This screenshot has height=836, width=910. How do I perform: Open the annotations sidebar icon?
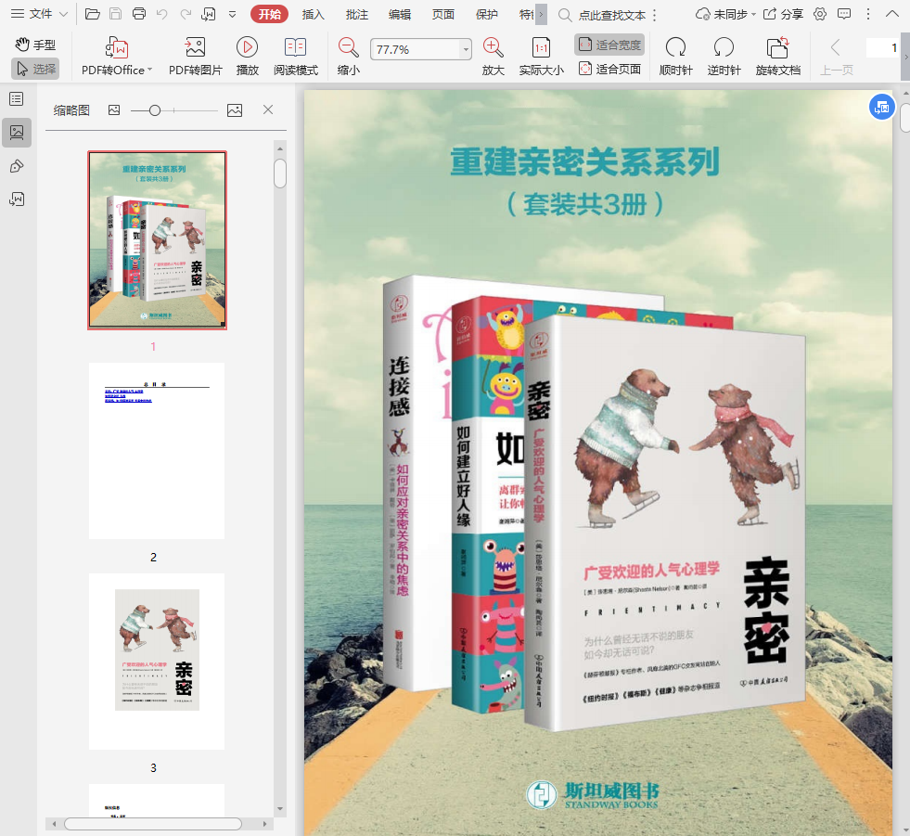point(17,167)
